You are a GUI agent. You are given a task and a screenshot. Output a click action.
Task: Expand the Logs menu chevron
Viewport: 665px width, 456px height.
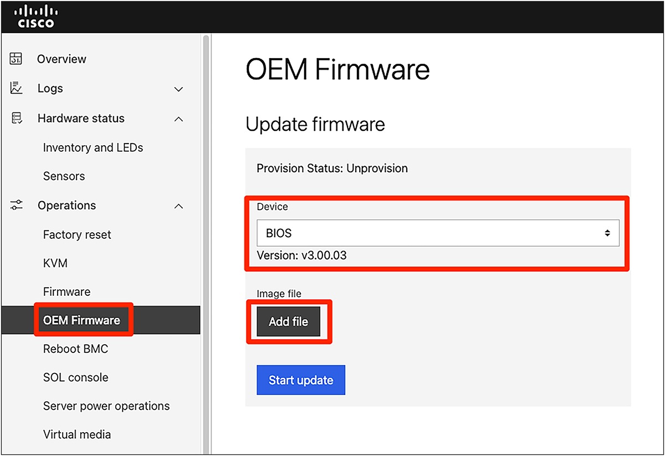[178, 89]
